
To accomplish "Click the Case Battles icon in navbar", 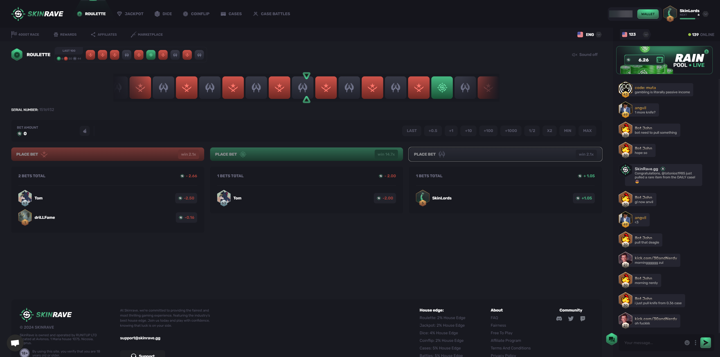I will tap(255, 14).
